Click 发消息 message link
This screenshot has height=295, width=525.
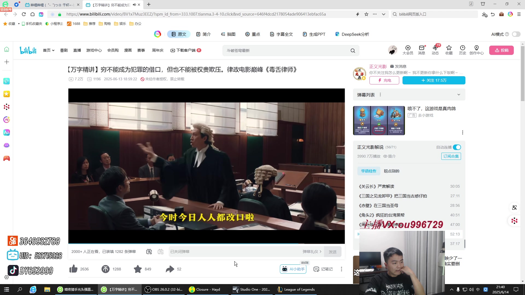(398, 66)
